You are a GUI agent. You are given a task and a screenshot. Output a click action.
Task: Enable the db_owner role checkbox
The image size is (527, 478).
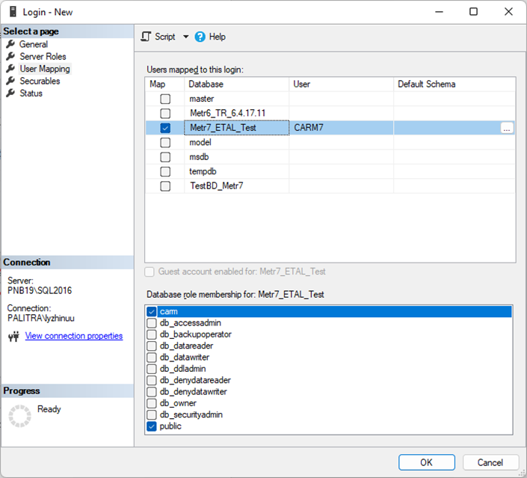point(152,403)
